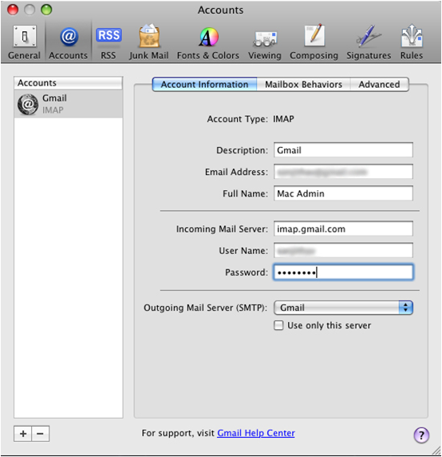
Task: Select the Accounts toolbar icon
Action: click(x=68, y=42)
